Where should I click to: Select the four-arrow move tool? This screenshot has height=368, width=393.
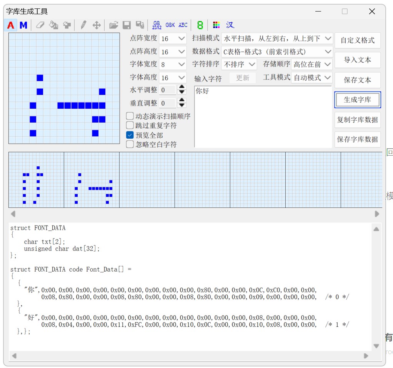(x=97, y=25)
